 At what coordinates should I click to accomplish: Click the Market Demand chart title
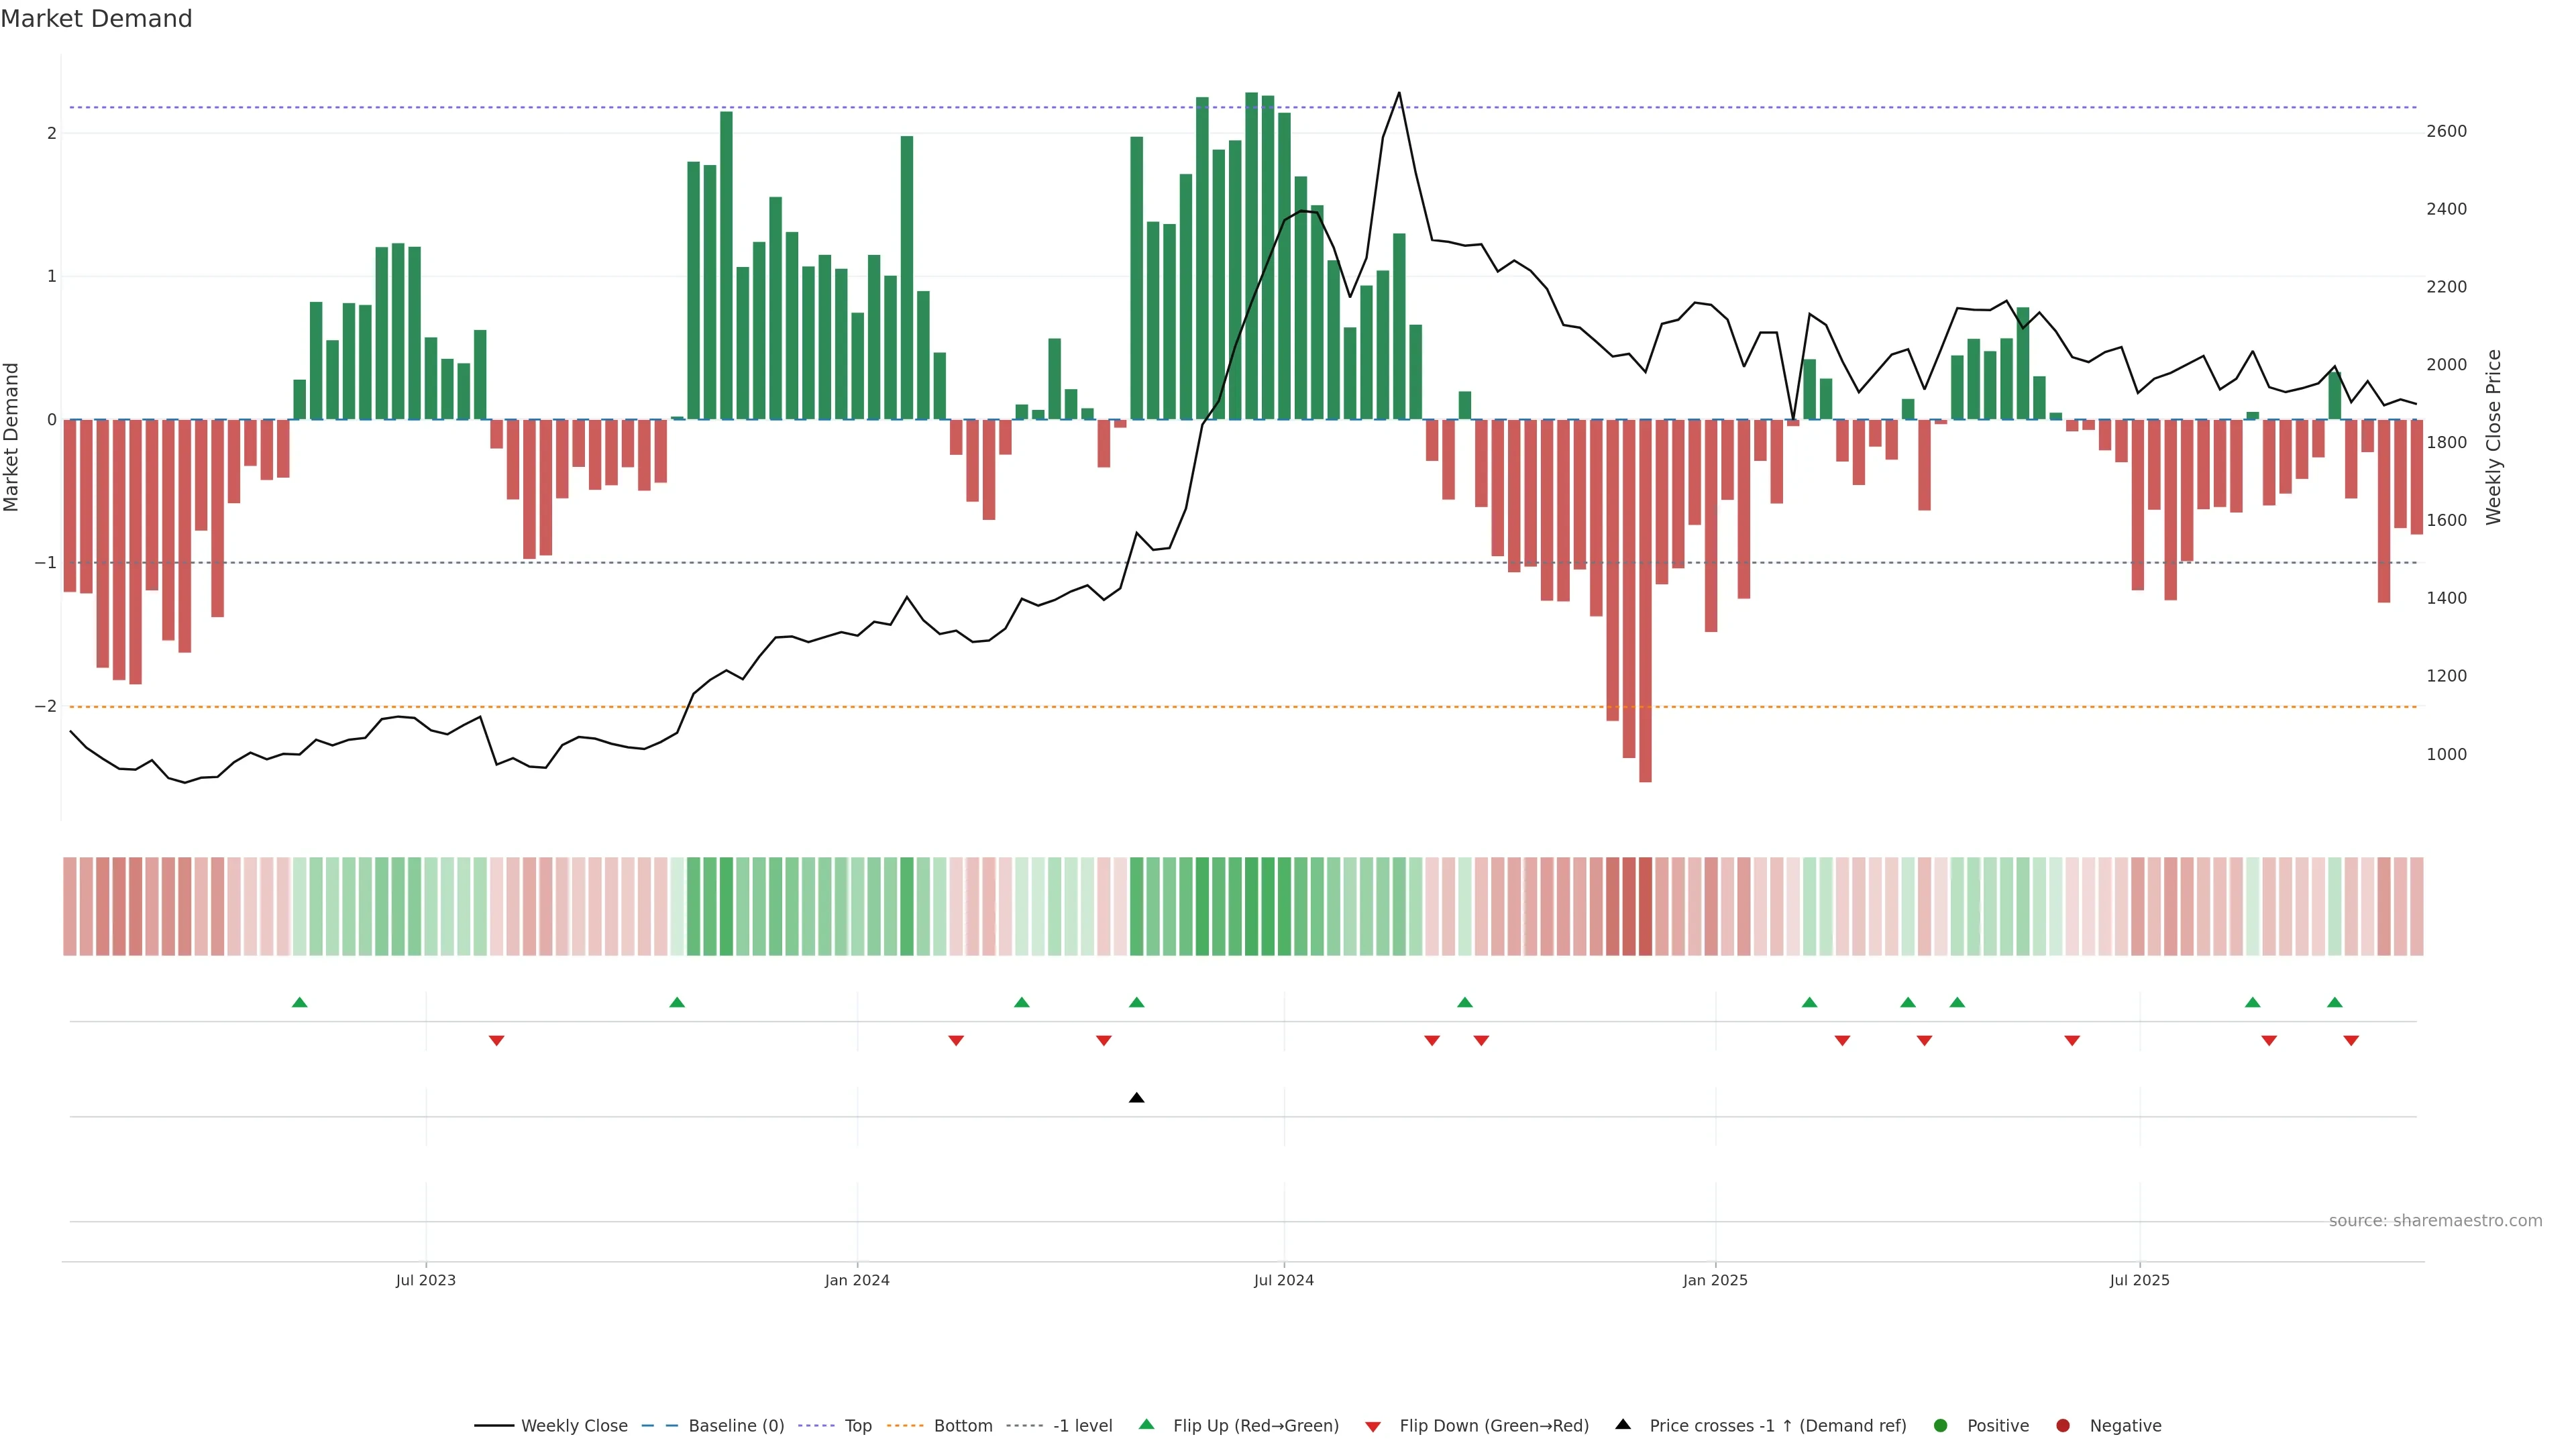(x=96, y=19)
